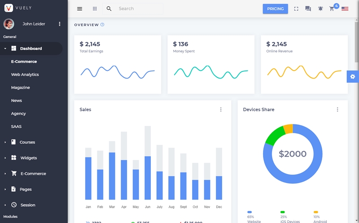This screenshot has height=223, width=359.
Task: Open the settings gear customizer panel
Action: [x=353, y=76]
